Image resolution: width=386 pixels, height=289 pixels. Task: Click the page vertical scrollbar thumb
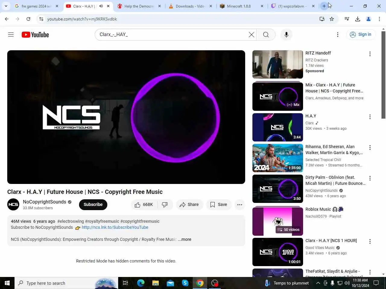pos(383,75)
